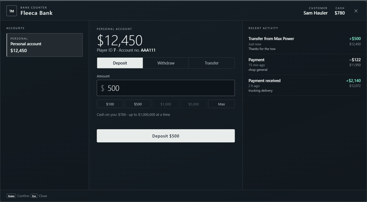Click the customer name 'Sam Hauler'
This screenshot has height=202, width=367.
(x=316, y=13)
